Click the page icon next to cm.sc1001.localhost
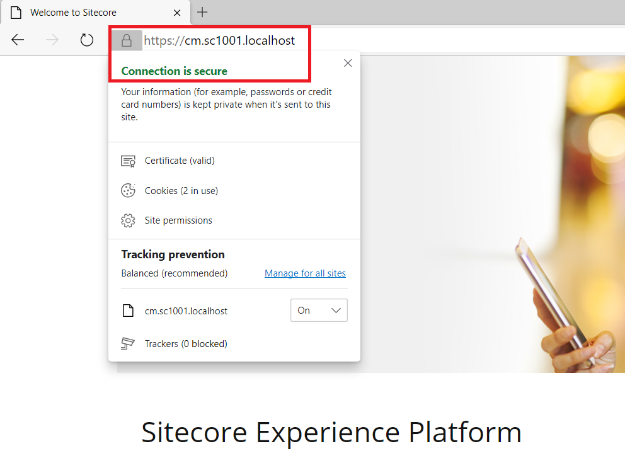The image size is (625, 451). click(x=128, y=310)
